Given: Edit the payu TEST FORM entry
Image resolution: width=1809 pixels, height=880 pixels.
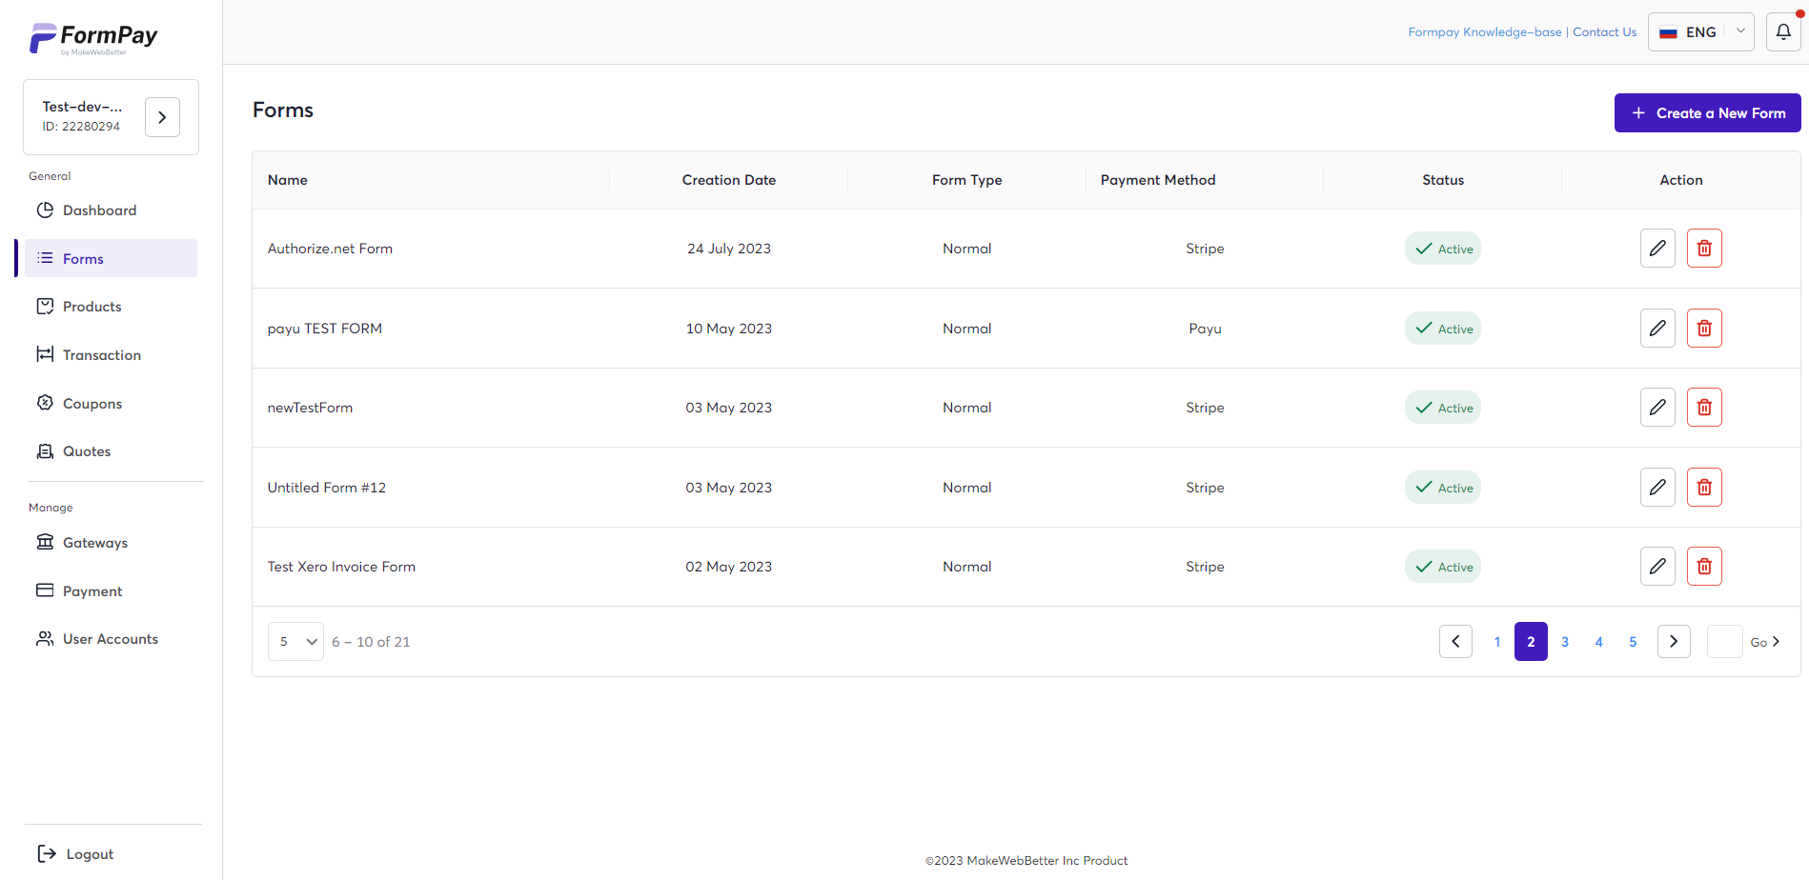Looking at the screenshot, I should point(1657,329).
